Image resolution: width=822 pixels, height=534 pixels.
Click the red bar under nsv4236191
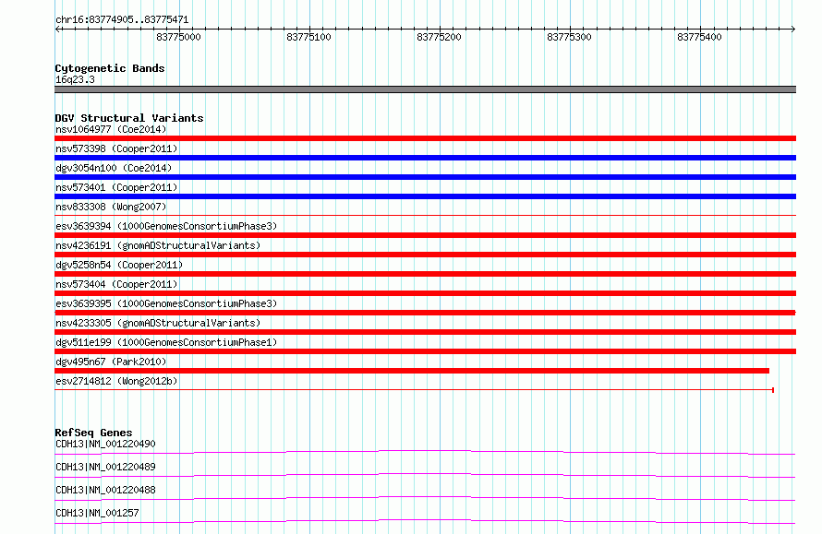(425, 255)
